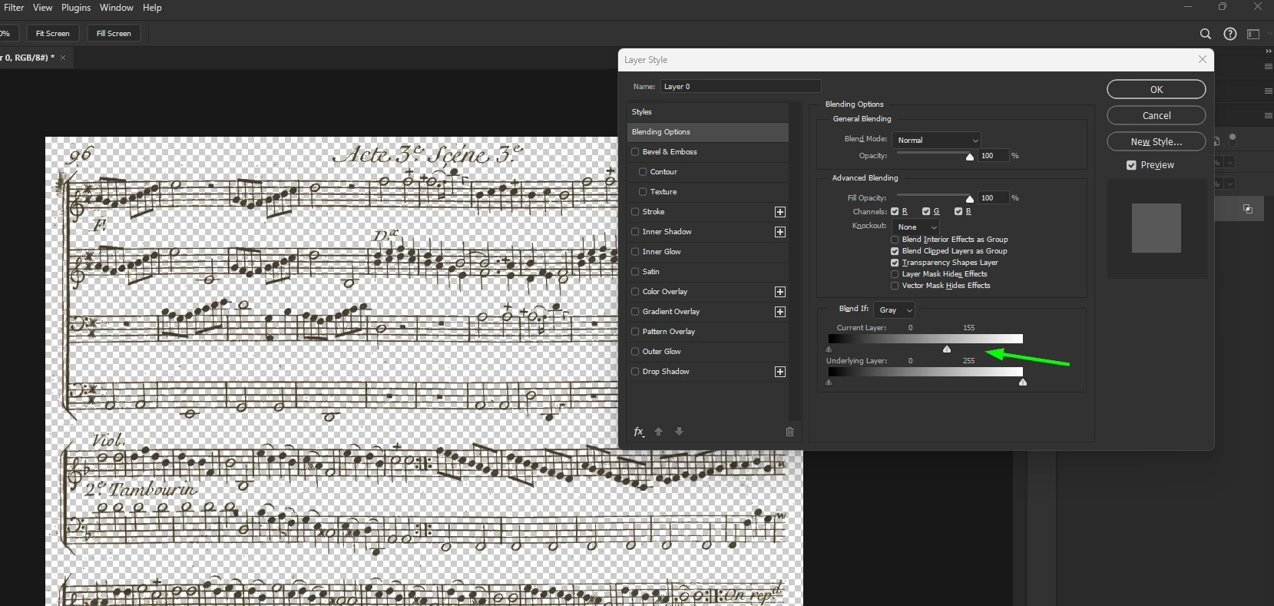Image resolution: width=1274 pixels, height=606 pixels.
Task: Open the Blend Mode Normal dropdown
Action: 937,141
